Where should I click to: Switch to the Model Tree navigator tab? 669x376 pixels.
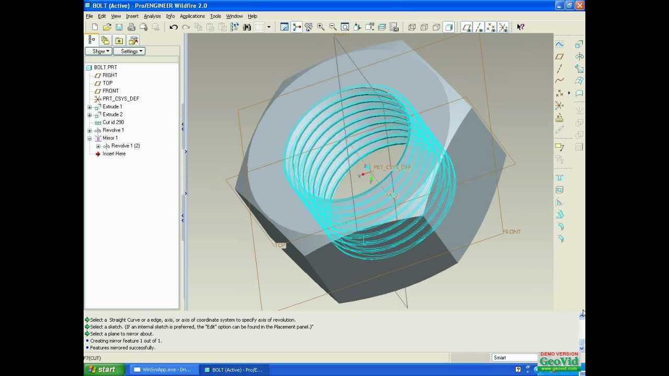pyautogui.click(x=91, y=40)
